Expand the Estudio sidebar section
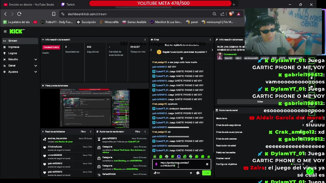The width and height of the screenshot is (326, 183). 20,59
